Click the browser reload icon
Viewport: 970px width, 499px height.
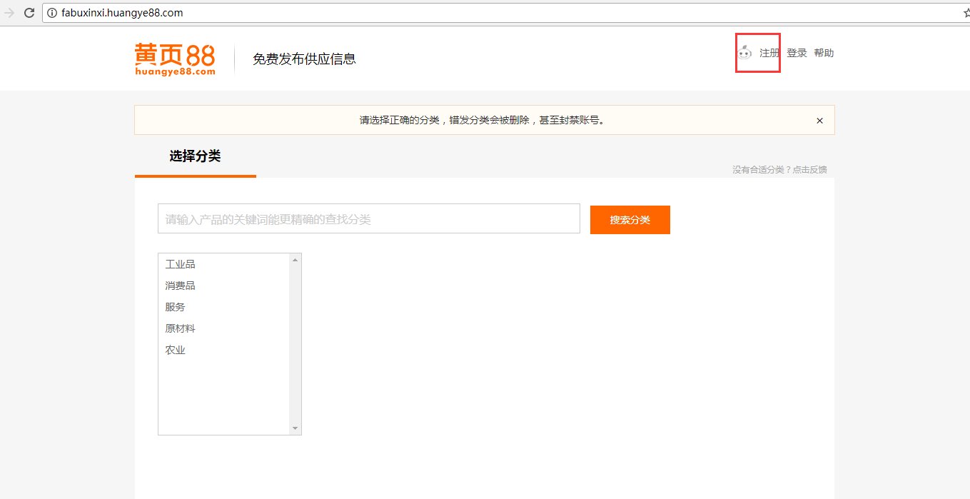point(29,13)
